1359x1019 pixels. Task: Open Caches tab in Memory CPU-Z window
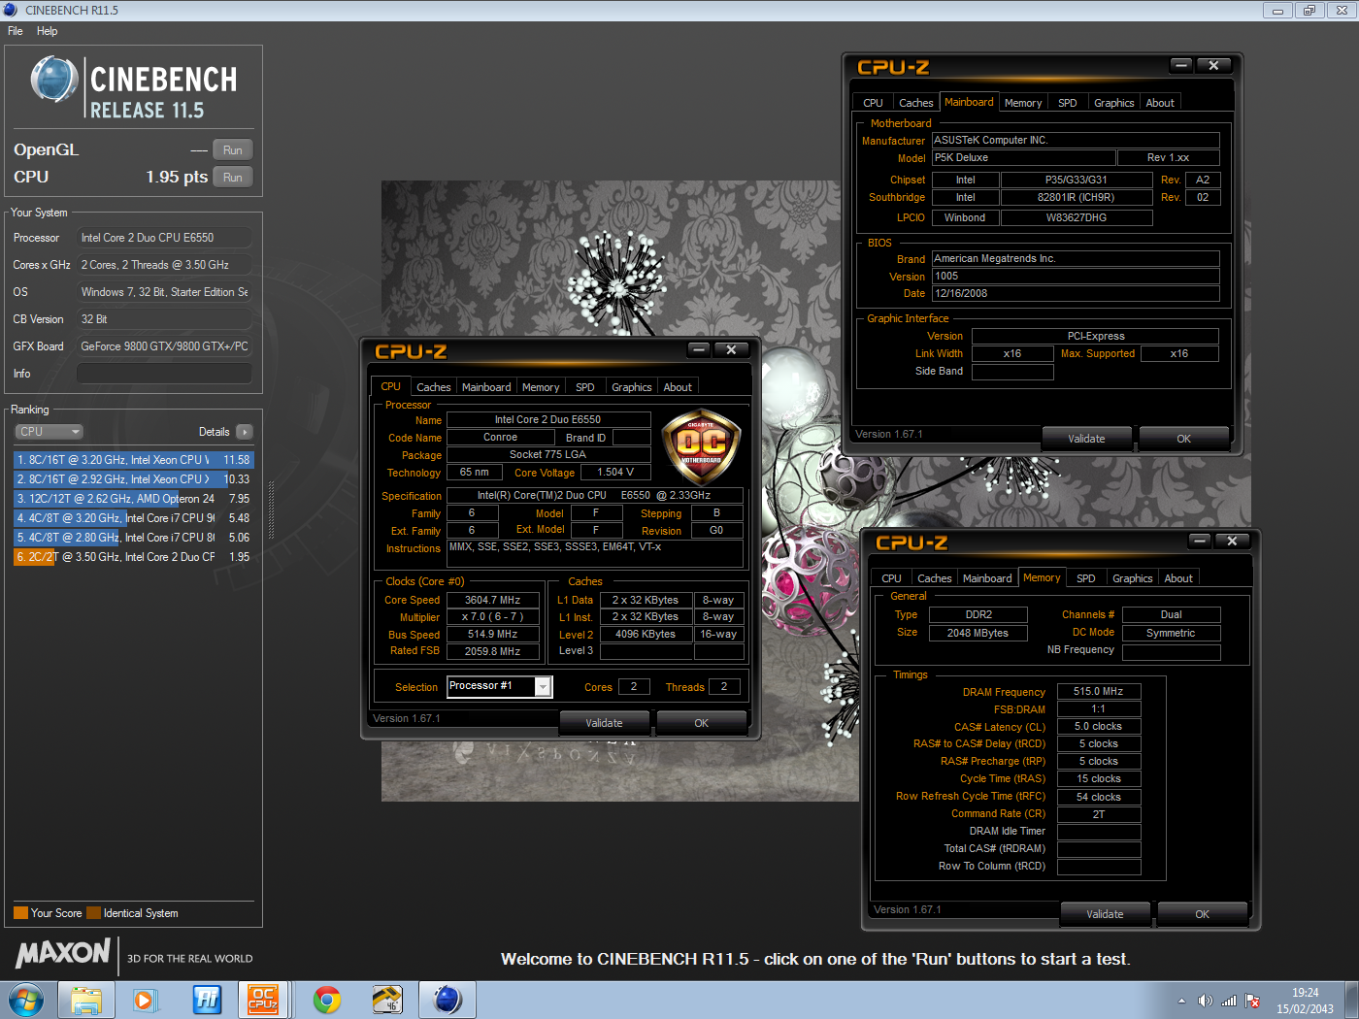click(x=935, y=578)
